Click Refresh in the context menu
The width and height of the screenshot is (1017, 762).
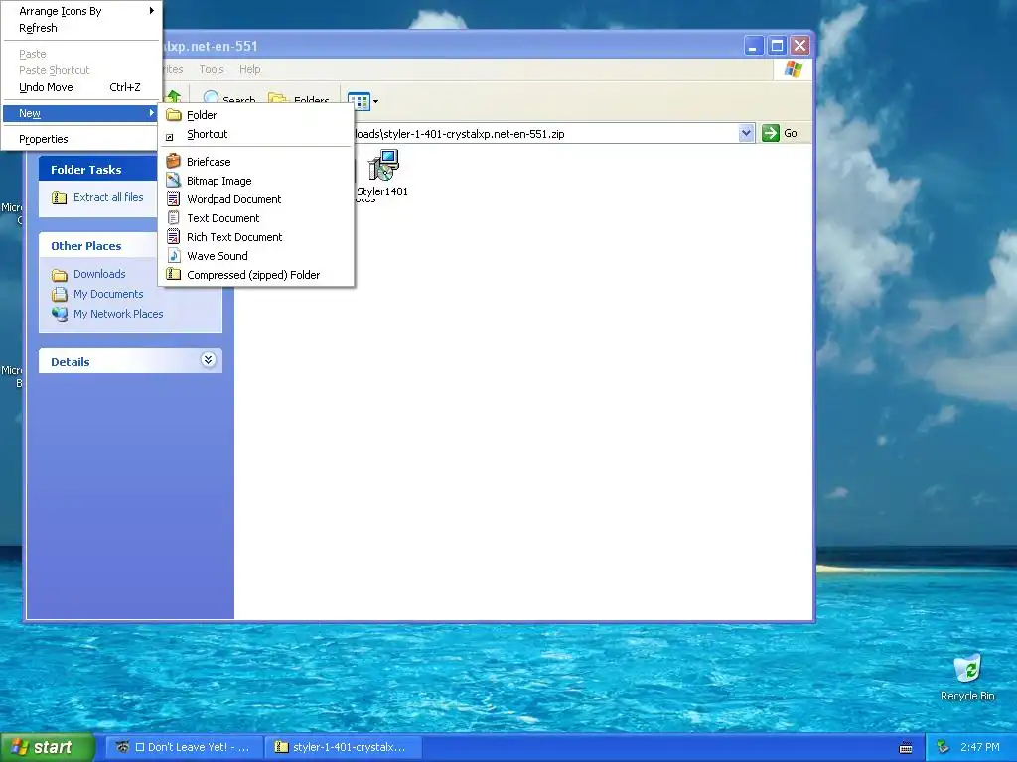pos(81,28)
